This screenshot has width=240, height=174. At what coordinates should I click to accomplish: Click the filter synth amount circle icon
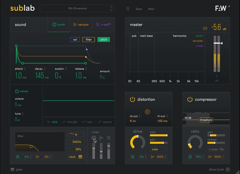pos(18,157)
